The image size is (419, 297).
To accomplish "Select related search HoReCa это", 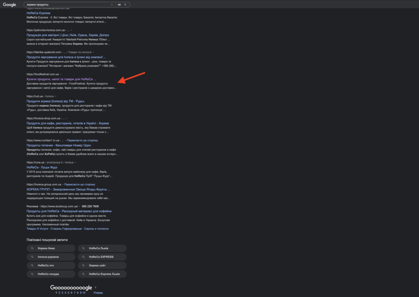I will click(51, 266).
